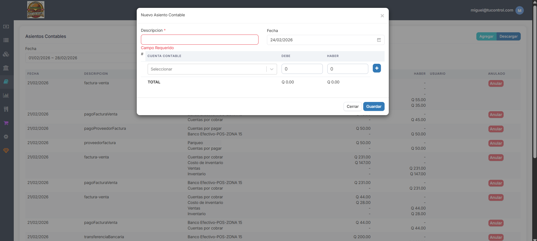Click the blue plus add-row icon
537x241 pixels.
377,68
